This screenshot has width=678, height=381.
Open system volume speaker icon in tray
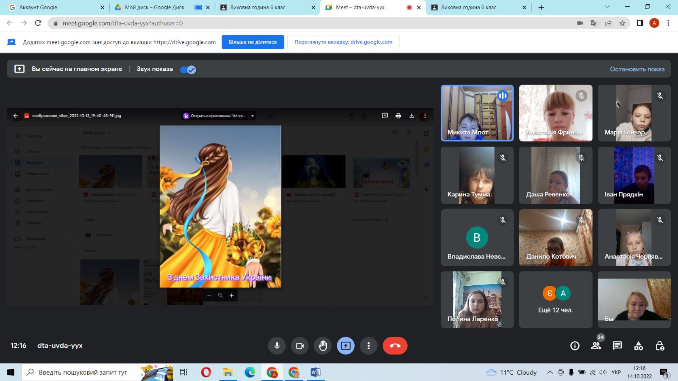coord(603,372)
